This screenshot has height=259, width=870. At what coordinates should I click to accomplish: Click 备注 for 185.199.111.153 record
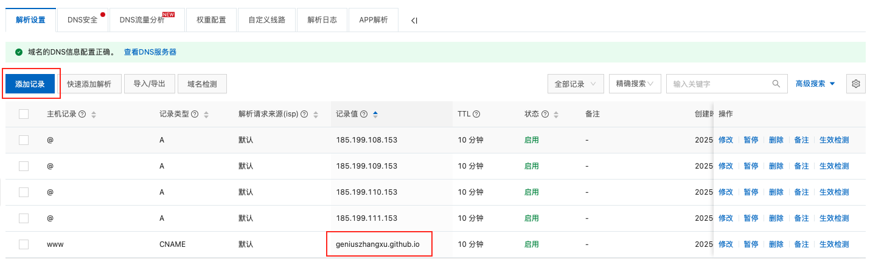point(801,218)
